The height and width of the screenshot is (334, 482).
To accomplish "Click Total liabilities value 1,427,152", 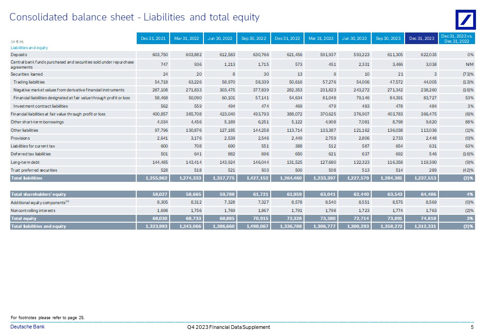I will (258, 178).
